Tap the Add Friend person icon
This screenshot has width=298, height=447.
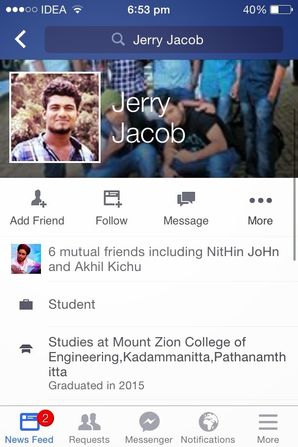(39, 198)
